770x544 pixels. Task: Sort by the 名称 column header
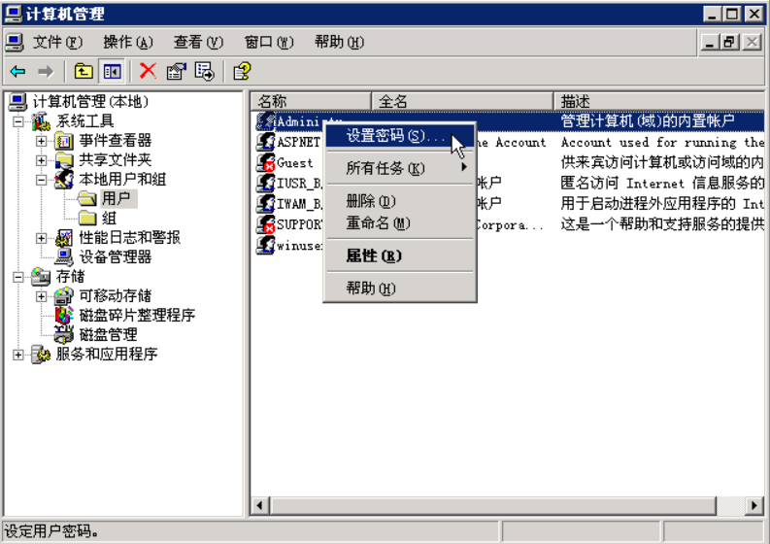[312, 102]
